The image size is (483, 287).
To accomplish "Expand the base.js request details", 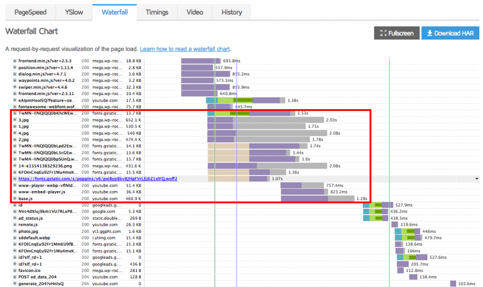I will pyautogui.click(x=15, y=199).
